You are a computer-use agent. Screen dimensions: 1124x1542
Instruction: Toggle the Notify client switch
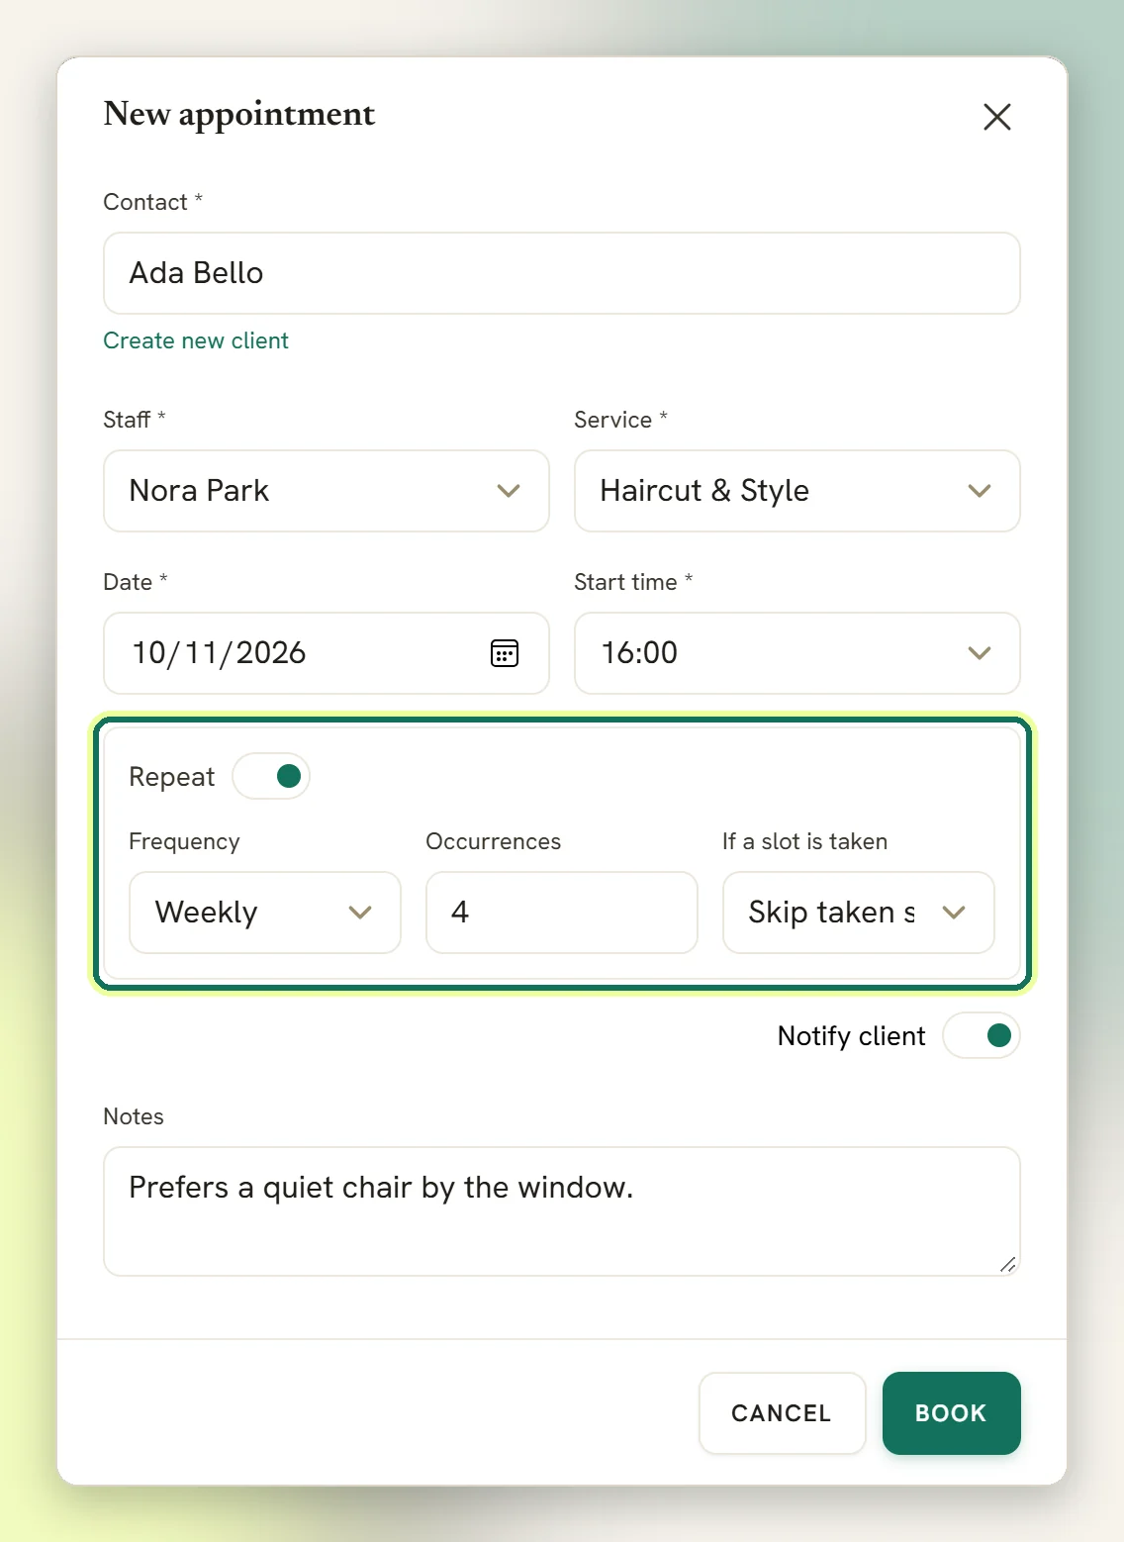click(x=982, y=1035)
